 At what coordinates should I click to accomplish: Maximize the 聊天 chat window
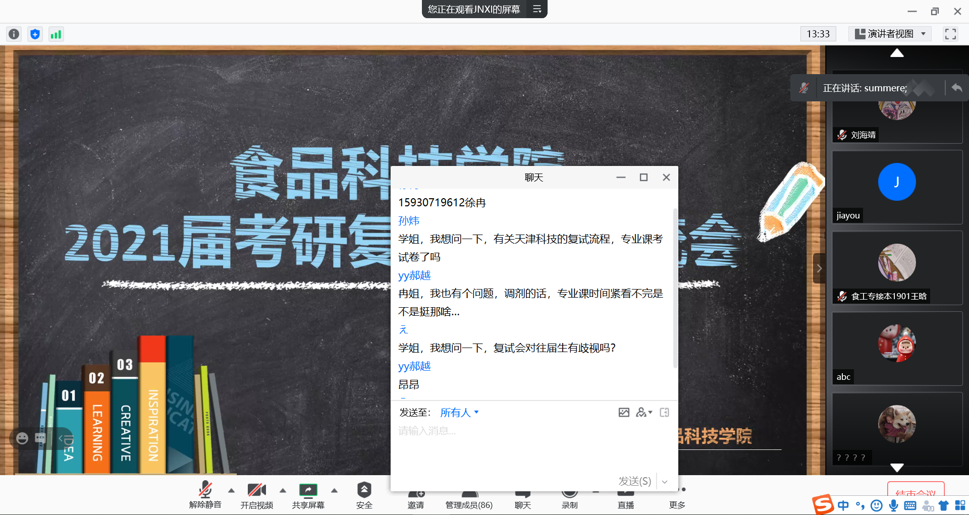click(x=643, y=177)
